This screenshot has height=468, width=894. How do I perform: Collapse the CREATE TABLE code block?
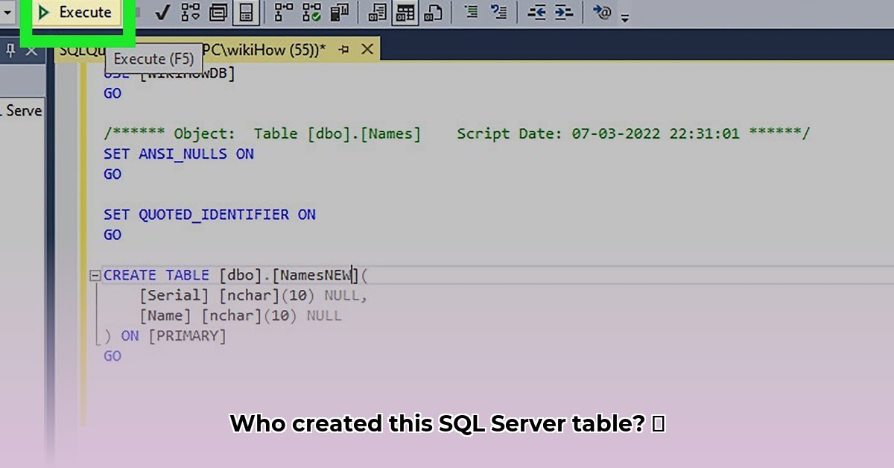tap(95, 276)
